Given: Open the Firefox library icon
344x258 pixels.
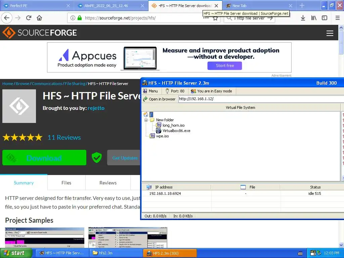Looking at the screenshot, I should click(x=314, y=18).
